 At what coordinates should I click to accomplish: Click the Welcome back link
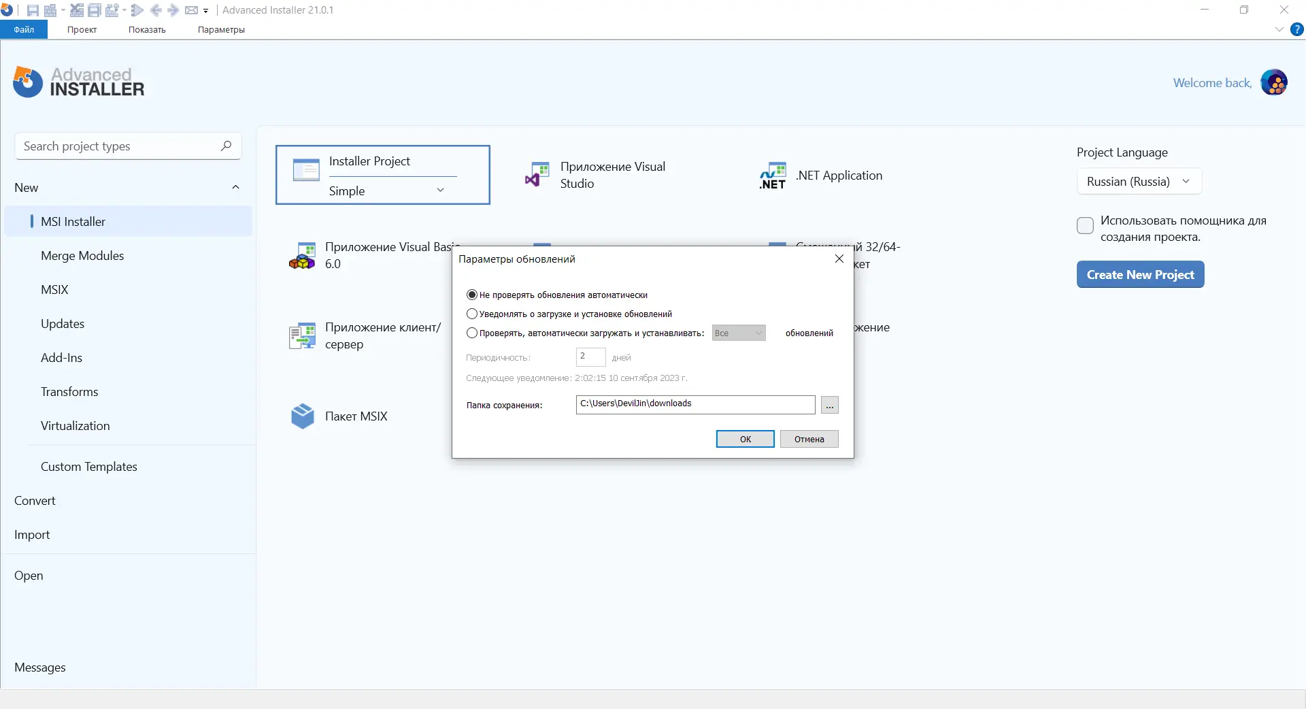click(x=1213, y=82)
